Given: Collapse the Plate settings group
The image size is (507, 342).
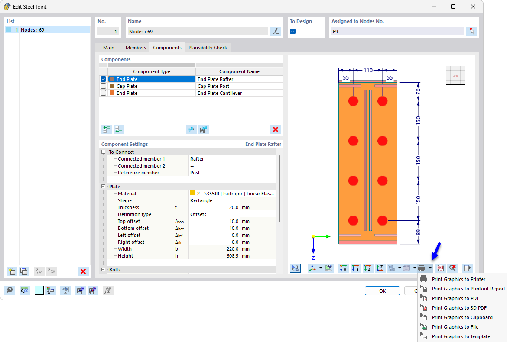Looking at the screenshot, I should (104, 186).
